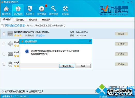Select the 推荐更新的驱动及工具 radio button
This screenshot has height=98, width=135.
3,91
